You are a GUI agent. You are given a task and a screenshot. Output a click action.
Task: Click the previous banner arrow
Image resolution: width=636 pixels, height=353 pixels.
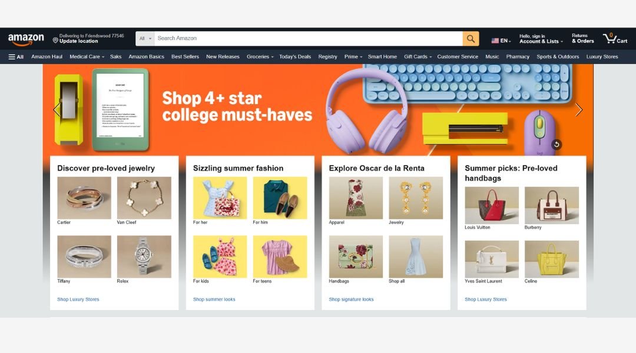[57, 109]
